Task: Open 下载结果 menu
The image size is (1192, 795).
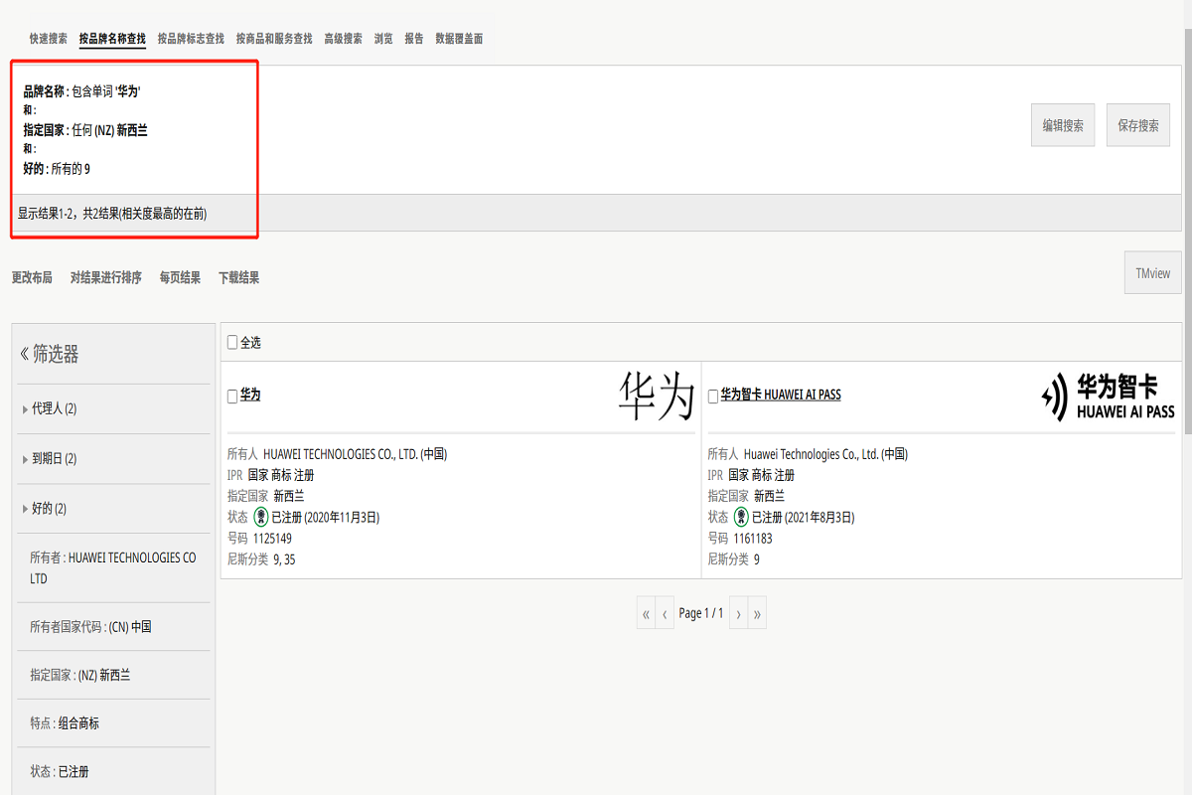Action: (238, 278)
